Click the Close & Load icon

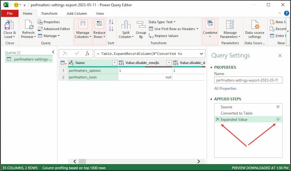click(9, 25)
